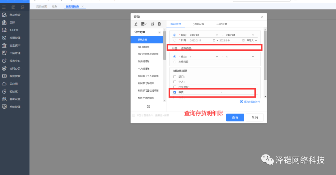
Task: Check the 部门 auxiliary item checkbox
Action: pos(175,76)
